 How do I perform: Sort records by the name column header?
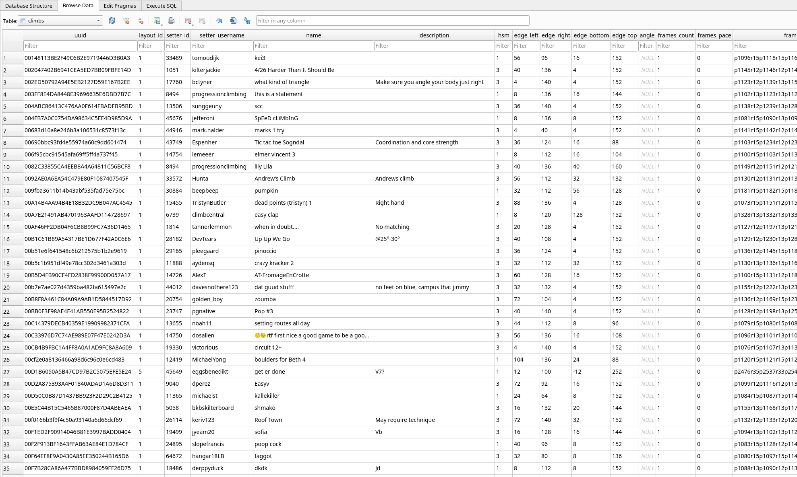(x=313, y=35)
